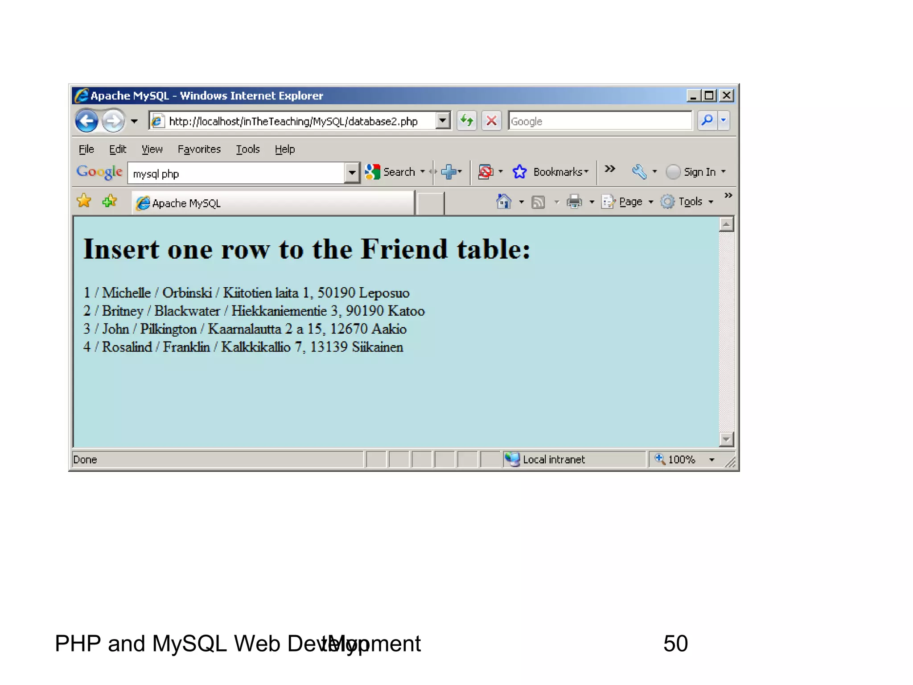Click the Done status bar text

(x=85, y=460)
